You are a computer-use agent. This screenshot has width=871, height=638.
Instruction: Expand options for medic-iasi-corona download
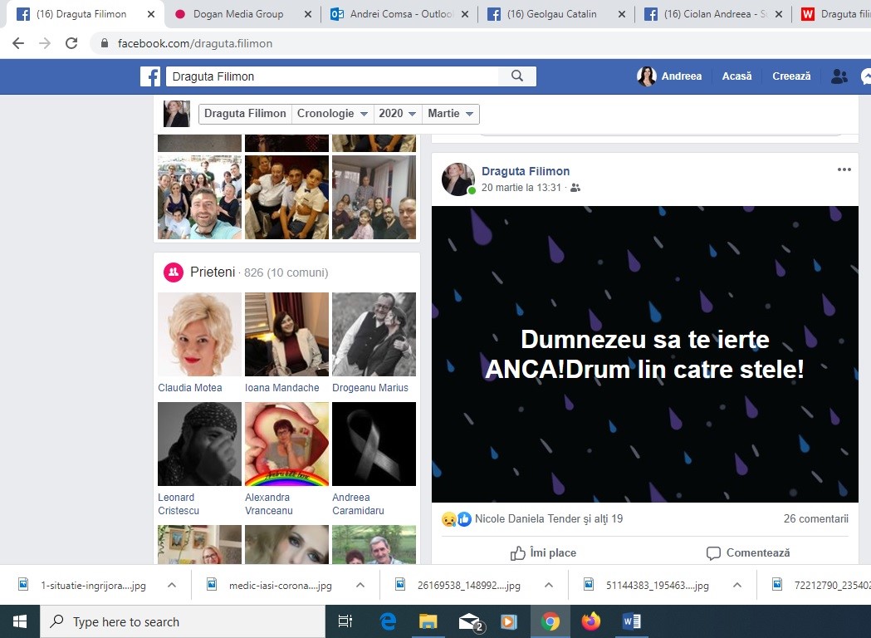[x=360, y=585]
